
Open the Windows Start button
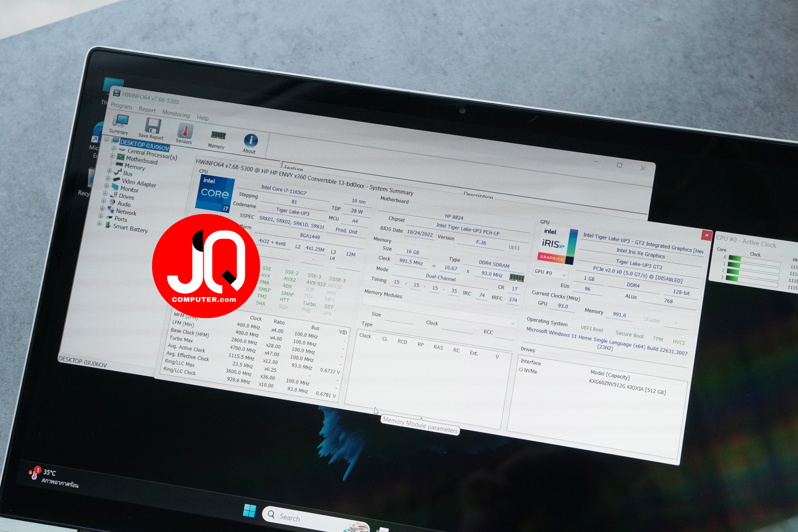coord(249,510)
